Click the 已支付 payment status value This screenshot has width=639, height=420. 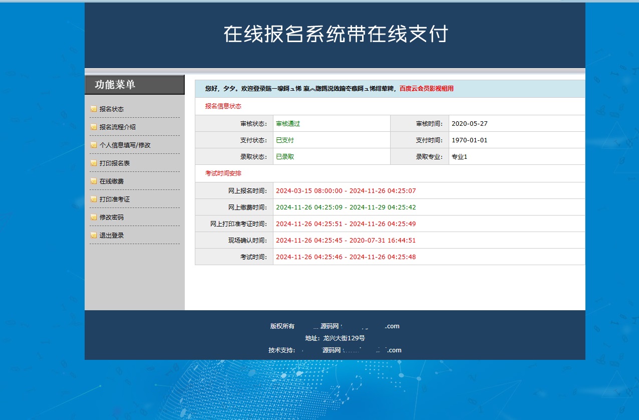click(285, 140)
